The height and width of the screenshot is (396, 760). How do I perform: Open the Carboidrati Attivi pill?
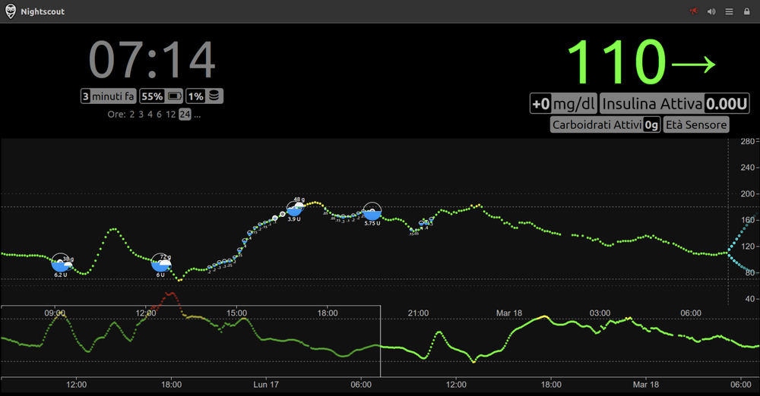(x=606, y=125)
